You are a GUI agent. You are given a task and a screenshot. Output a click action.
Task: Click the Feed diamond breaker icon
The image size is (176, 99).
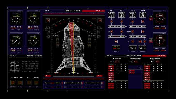click(x=133, y=31)
